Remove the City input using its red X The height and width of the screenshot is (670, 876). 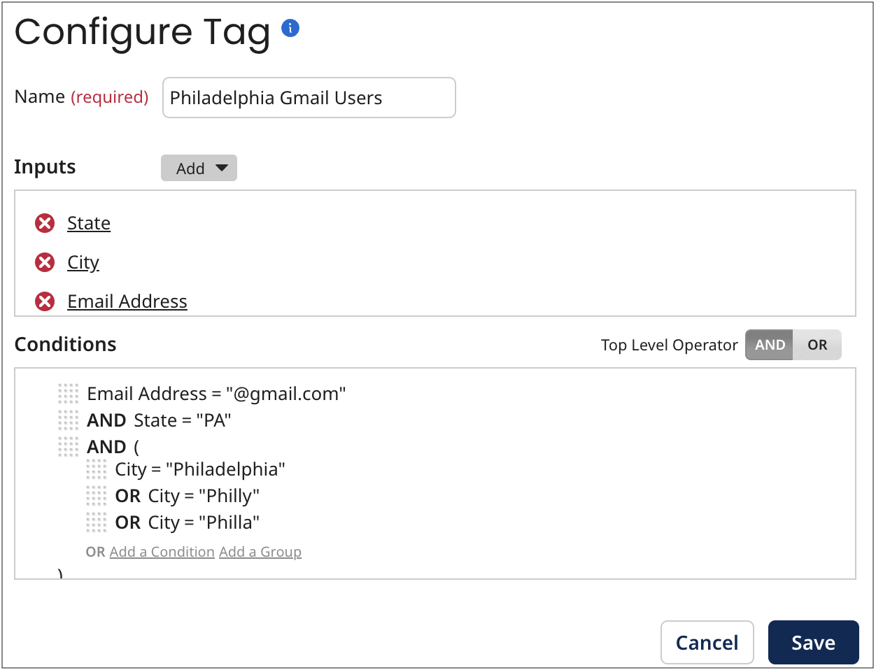[44, 262]
